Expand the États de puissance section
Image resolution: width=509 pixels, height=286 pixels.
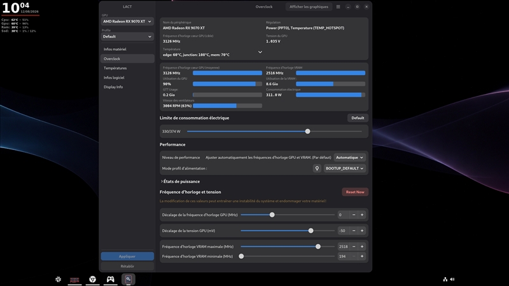[x=180, y=181]
